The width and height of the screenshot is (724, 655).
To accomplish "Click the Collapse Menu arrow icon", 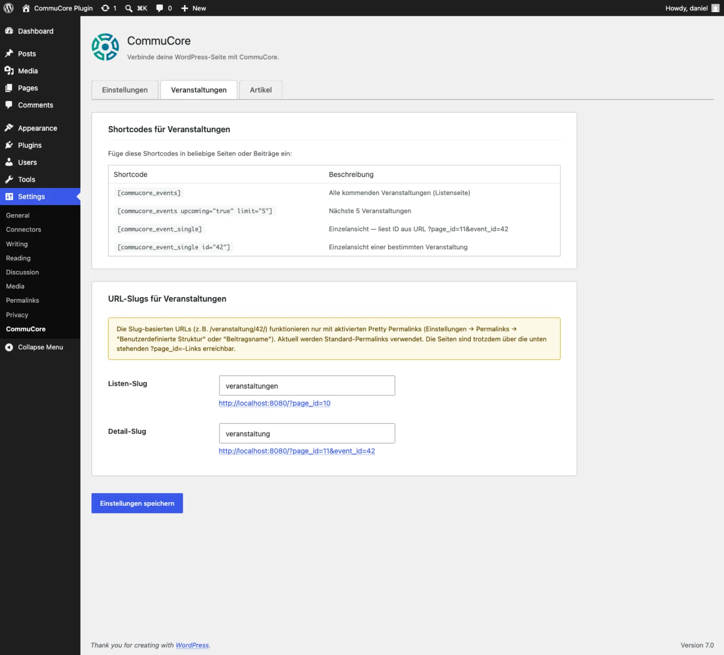I will (9, 347).
